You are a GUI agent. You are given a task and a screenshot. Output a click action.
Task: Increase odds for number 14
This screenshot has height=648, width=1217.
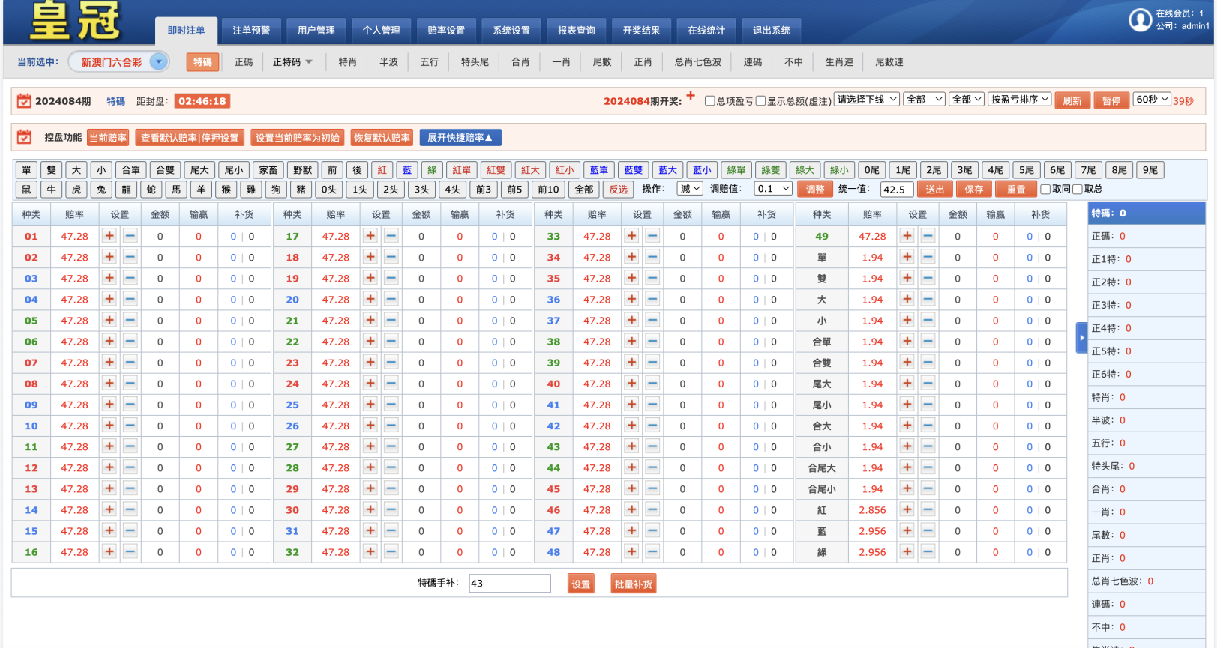(109, 509)
